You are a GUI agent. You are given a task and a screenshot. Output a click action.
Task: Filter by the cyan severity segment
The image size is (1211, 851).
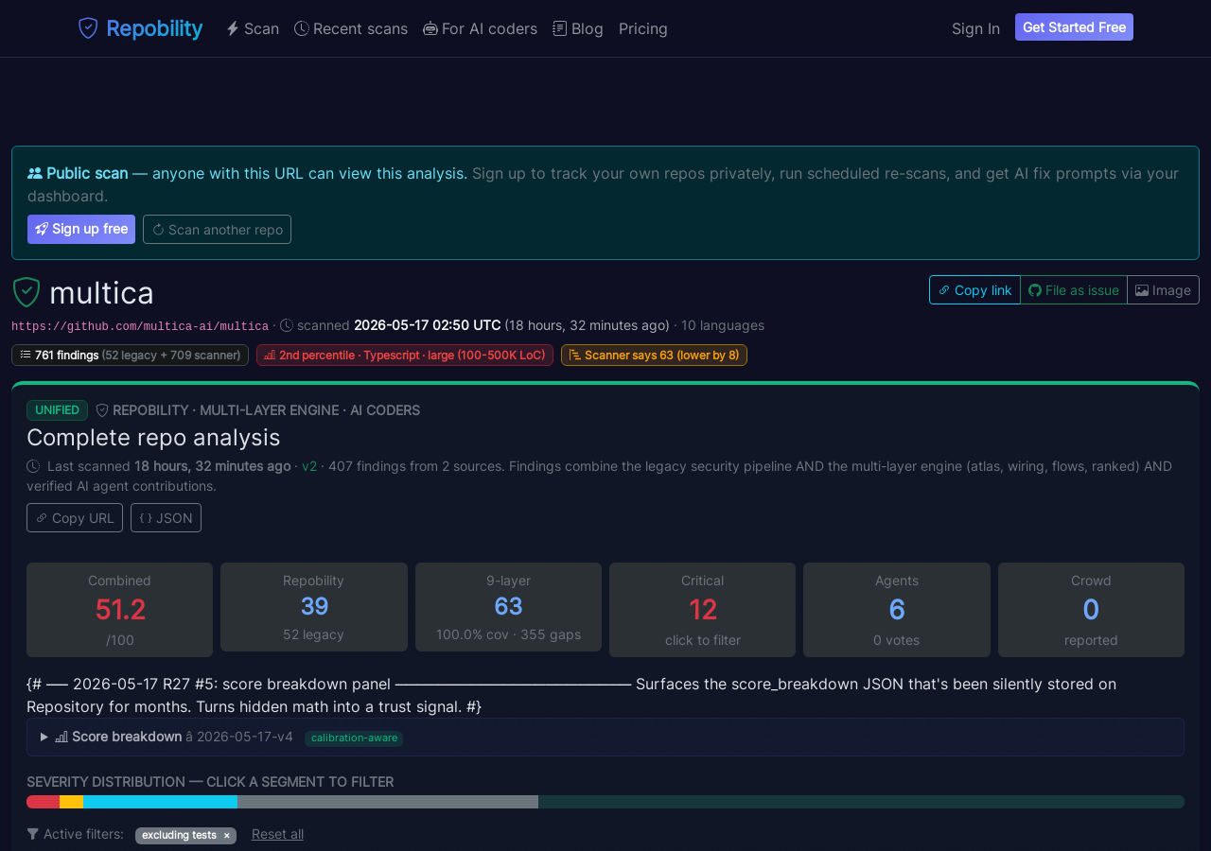pyautogui.click(x=160, y=802)
